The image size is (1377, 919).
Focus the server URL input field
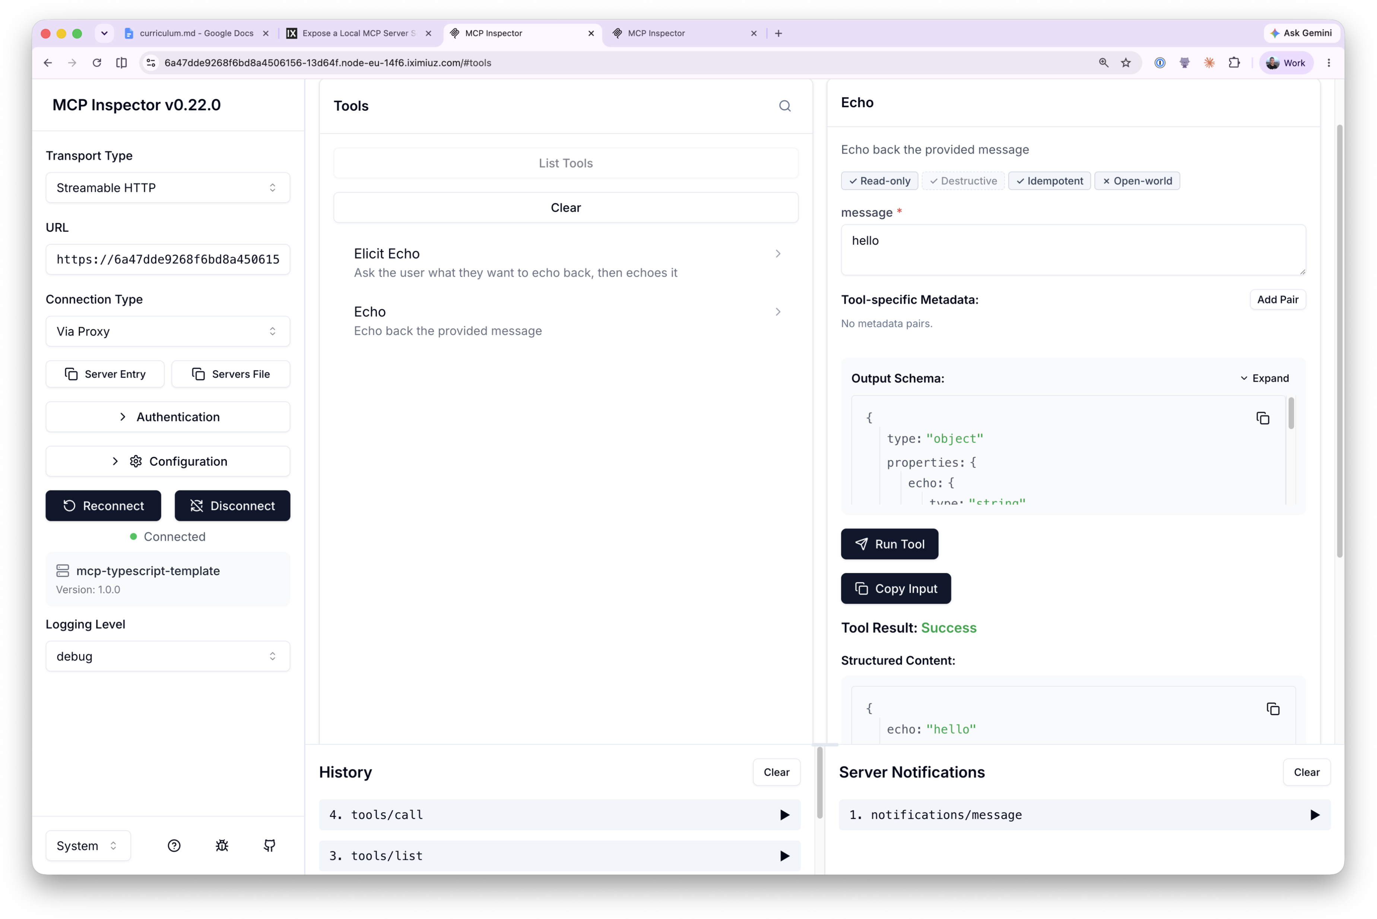pos(168,259)
